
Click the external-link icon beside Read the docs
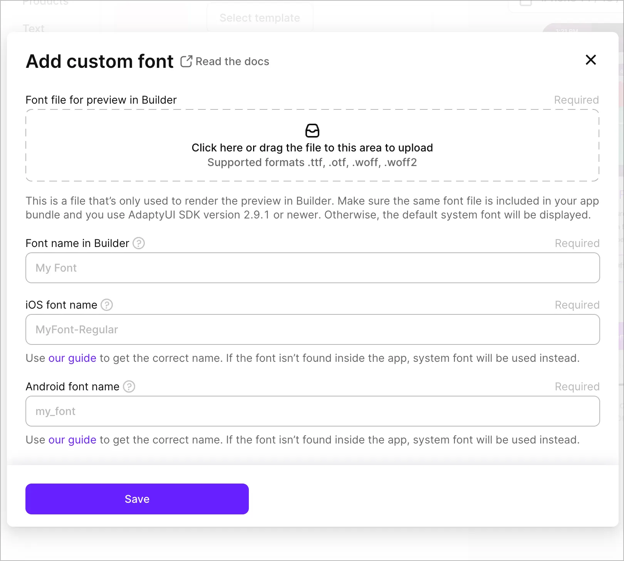(186, 61)
